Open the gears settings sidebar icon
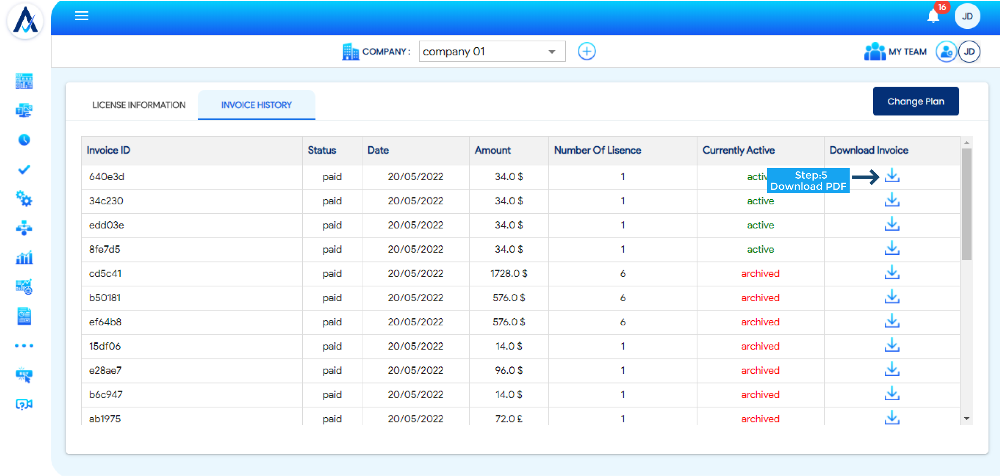The height and width of the screenshot is (476, 1000). 24,199
